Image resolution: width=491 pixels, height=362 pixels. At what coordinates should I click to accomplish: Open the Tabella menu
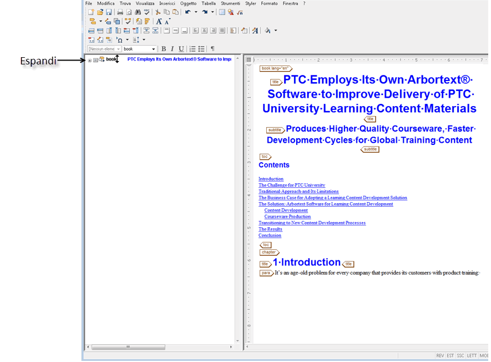pos(209,3)
